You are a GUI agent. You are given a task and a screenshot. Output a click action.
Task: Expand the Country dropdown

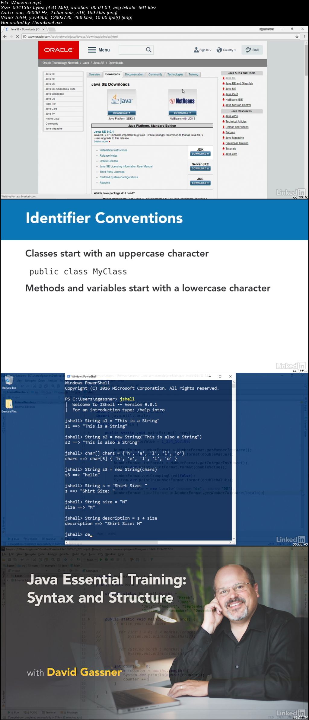pos(226,50)
